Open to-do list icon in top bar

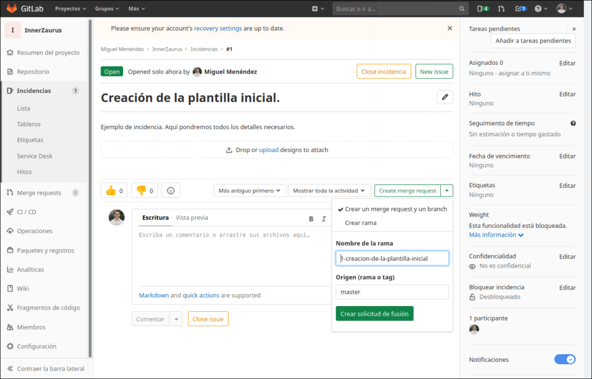pyautogui.click(x=521, y=9)
